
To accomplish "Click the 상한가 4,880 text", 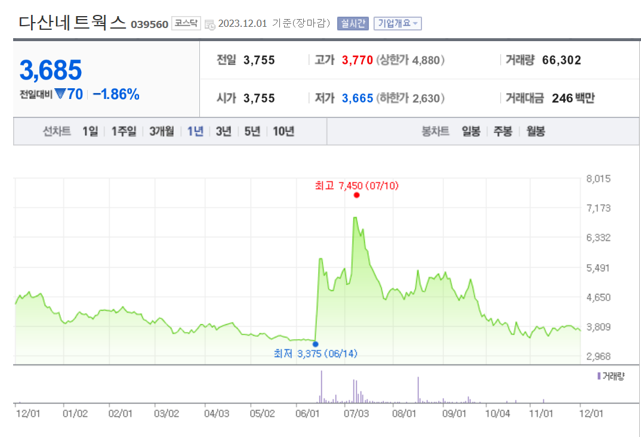I will [x=410, y=60].
